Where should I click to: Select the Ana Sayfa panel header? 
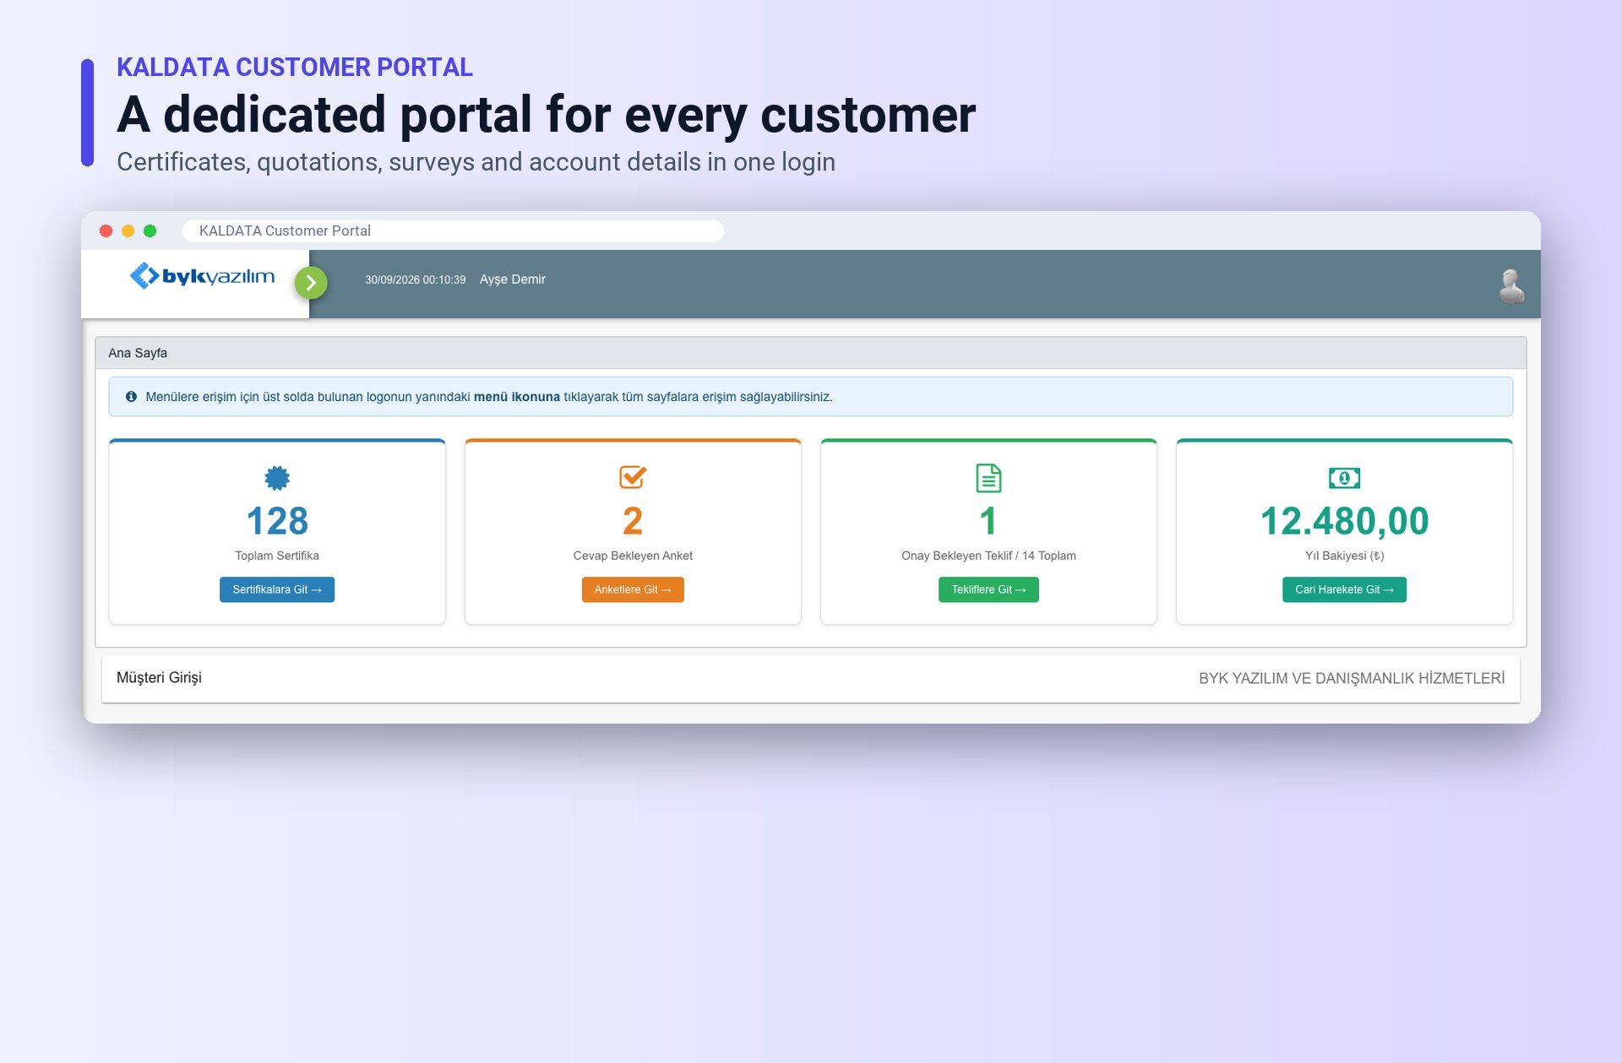(811, 353)
